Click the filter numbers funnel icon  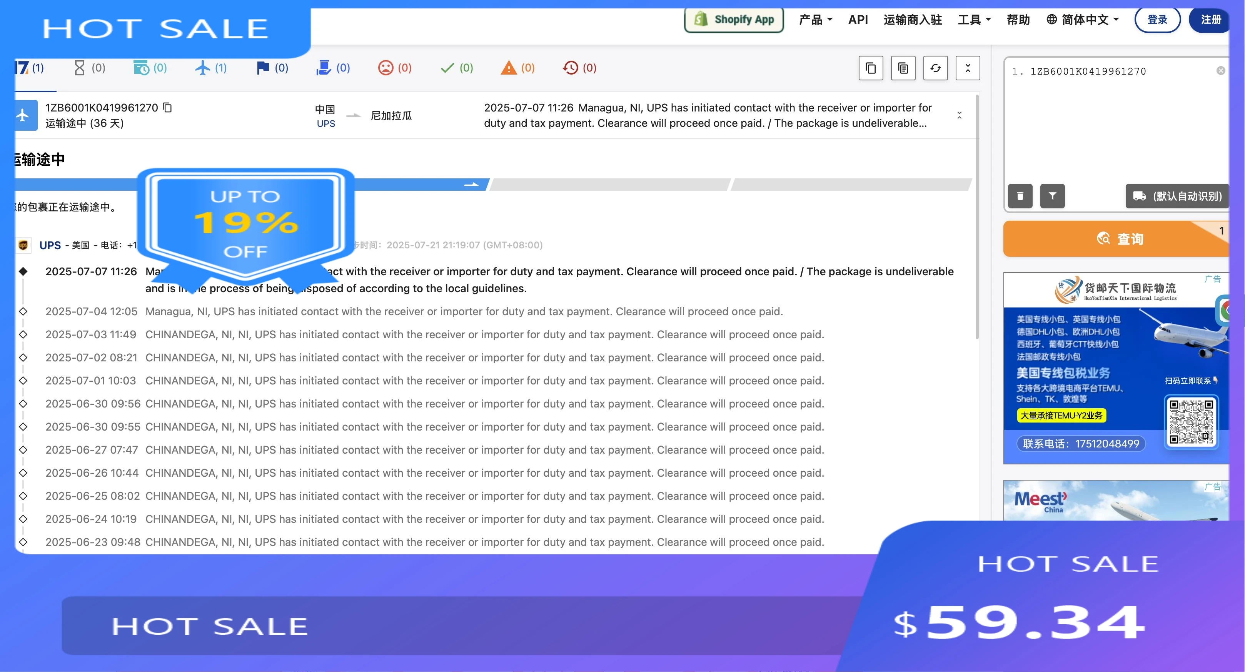click(x=1052, y=196)
